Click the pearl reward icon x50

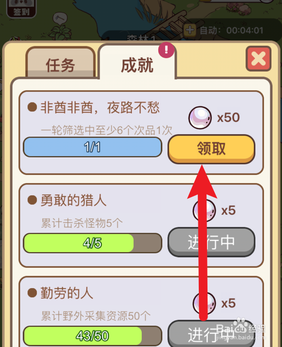tap(200, 118)
